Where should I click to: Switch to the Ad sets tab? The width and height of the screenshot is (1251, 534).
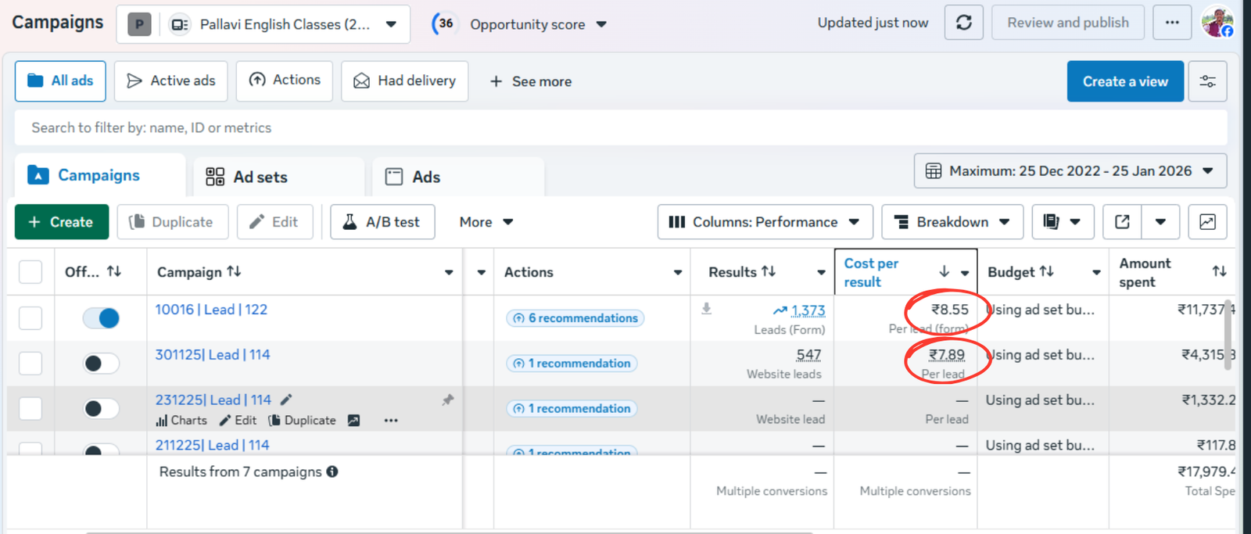coord(278,177)
